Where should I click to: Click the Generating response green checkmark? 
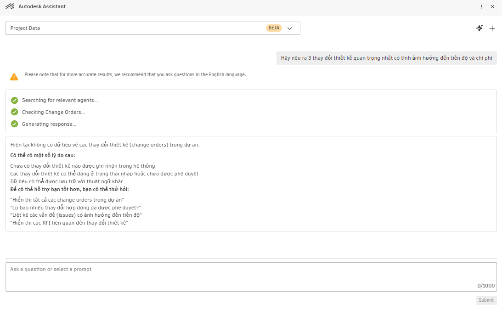click(14, 124)
